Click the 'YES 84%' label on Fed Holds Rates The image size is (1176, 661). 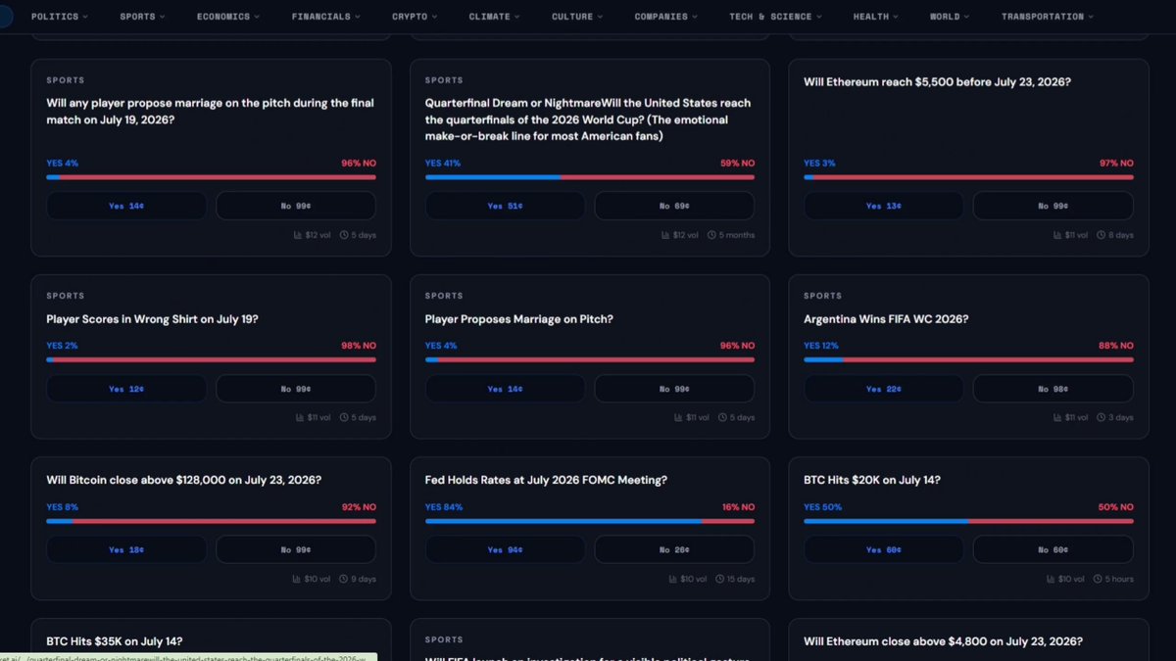[x=444, y=507]
